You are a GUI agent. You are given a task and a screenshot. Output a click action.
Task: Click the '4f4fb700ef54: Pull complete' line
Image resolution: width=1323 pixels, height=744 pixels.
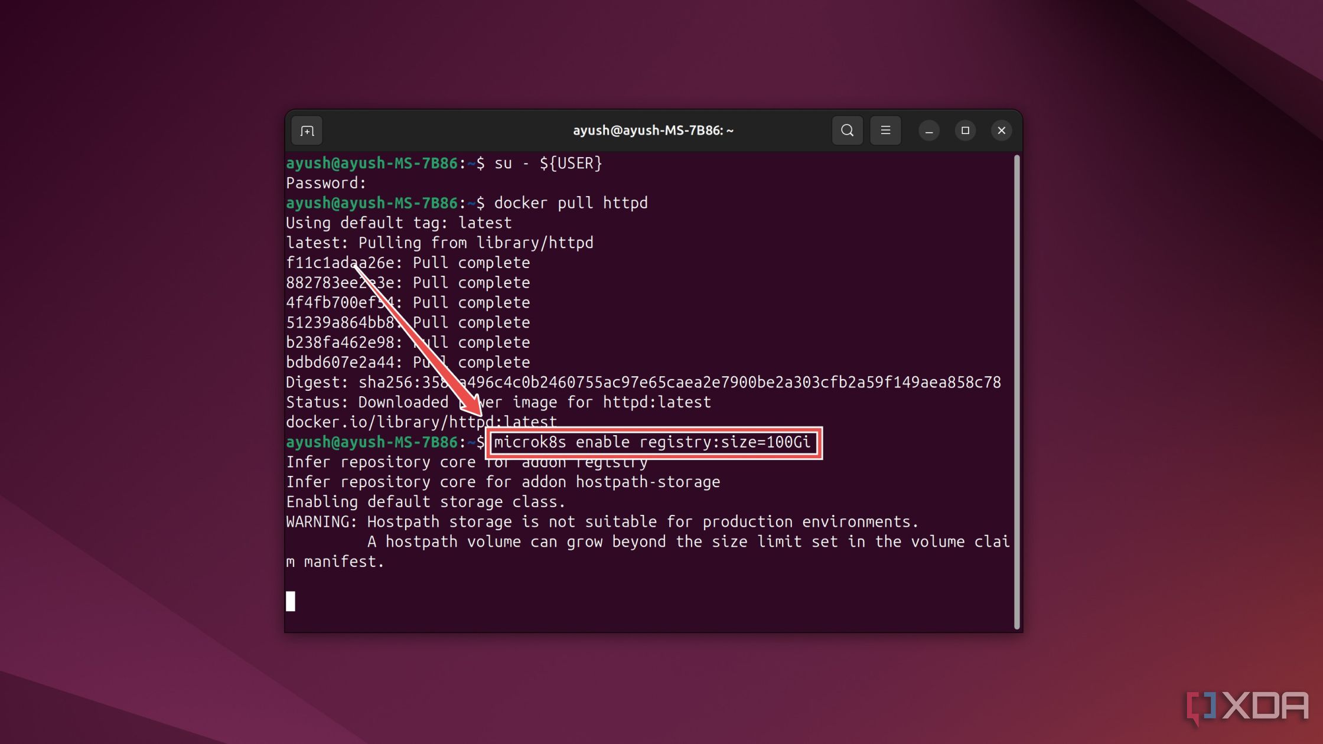coord(408,303)
